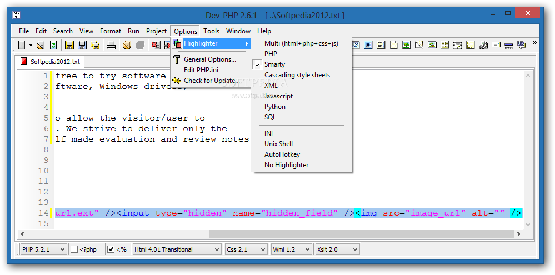
Task: Select the Unix Shell highlighter option
Action: [x=302, y=144]
